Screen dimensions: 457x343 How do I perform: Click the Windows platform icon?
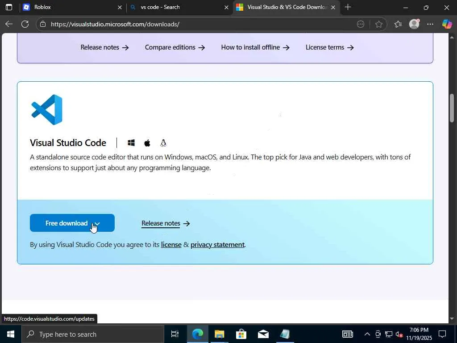[x=131, y=143]
